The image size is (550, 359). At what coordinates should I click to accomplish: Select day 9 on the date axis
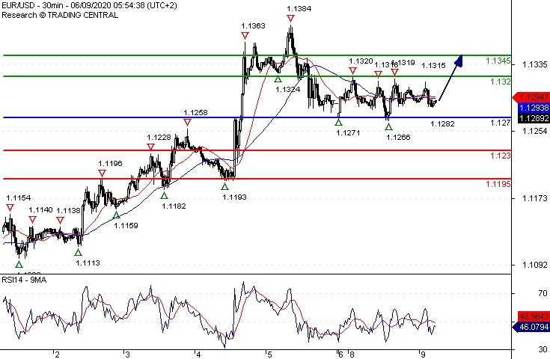(423, 355)
